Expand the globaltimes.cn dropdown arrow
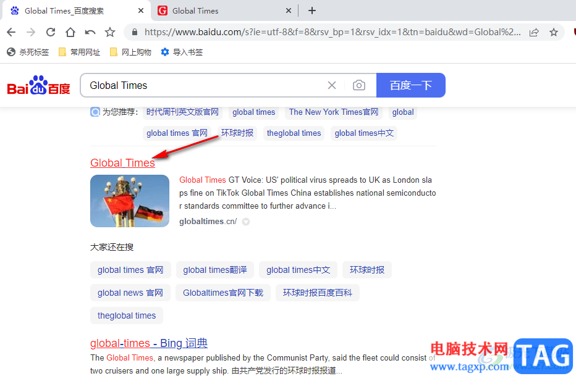The image size is (576, 376). (x=246, y=222)
